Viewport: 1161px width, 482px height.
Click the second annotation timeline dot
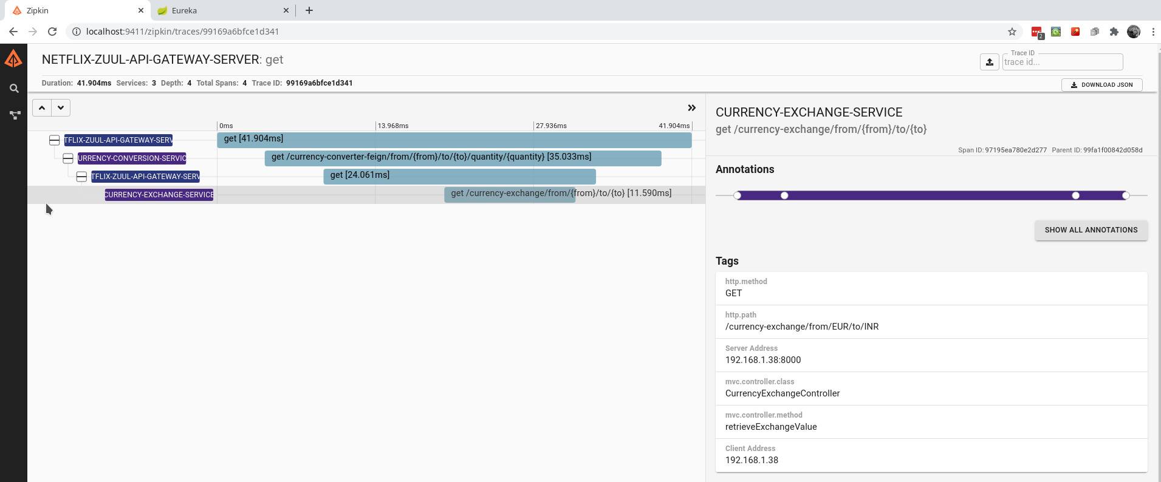pyautogui.click(x=784, y=195)
